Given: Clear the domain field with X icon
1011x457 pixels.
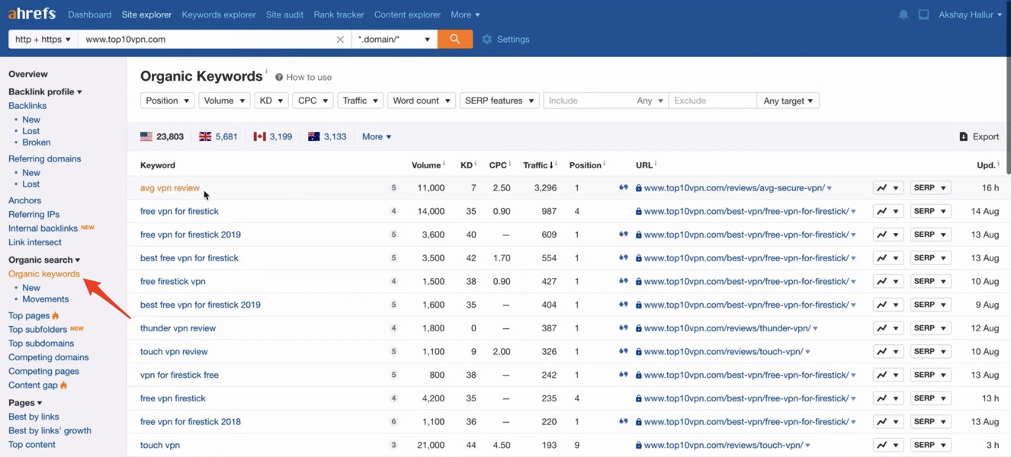Looking at the screenshot, I should click(340, 40).
